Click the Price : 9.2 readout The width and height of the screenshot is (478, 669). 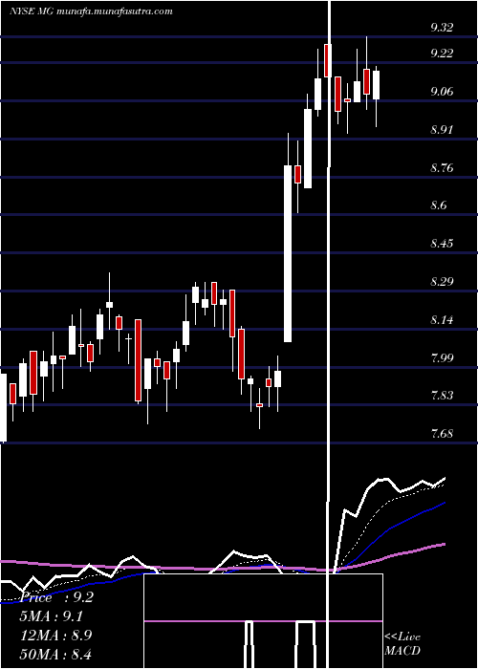click(x=56, y=597)
